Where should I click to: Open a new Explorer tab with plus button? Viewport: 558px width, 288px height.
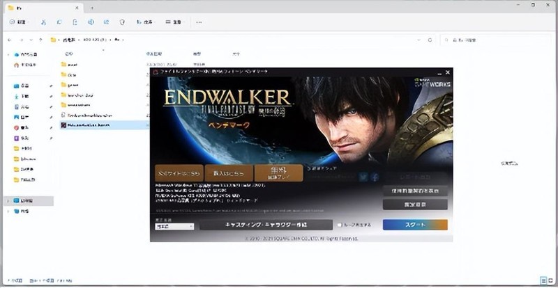pyautogui.click(x=92, y=8)
